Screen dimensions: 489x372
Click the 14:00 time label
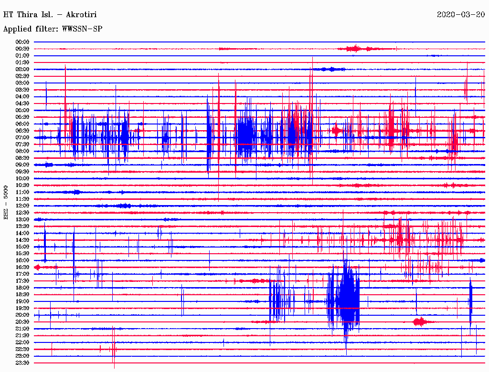[22, 233]
